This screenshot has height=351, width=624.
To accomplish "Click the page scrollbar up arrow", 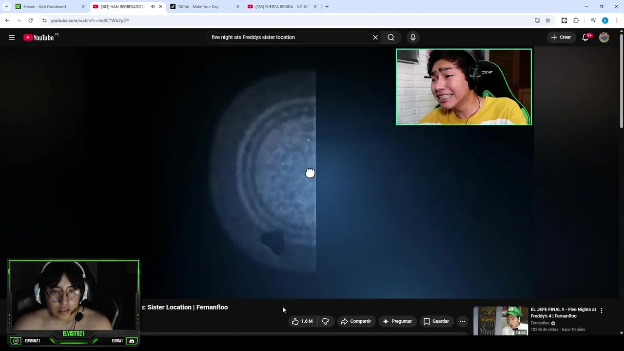I will [x=621, y=31].
